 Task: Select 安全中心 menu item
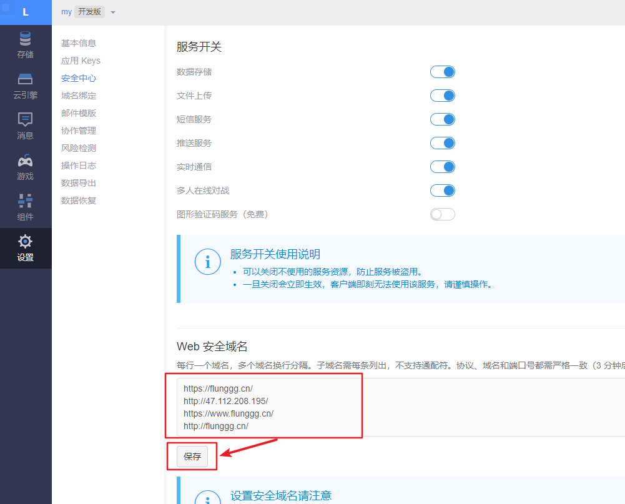[x=79, y=78]
